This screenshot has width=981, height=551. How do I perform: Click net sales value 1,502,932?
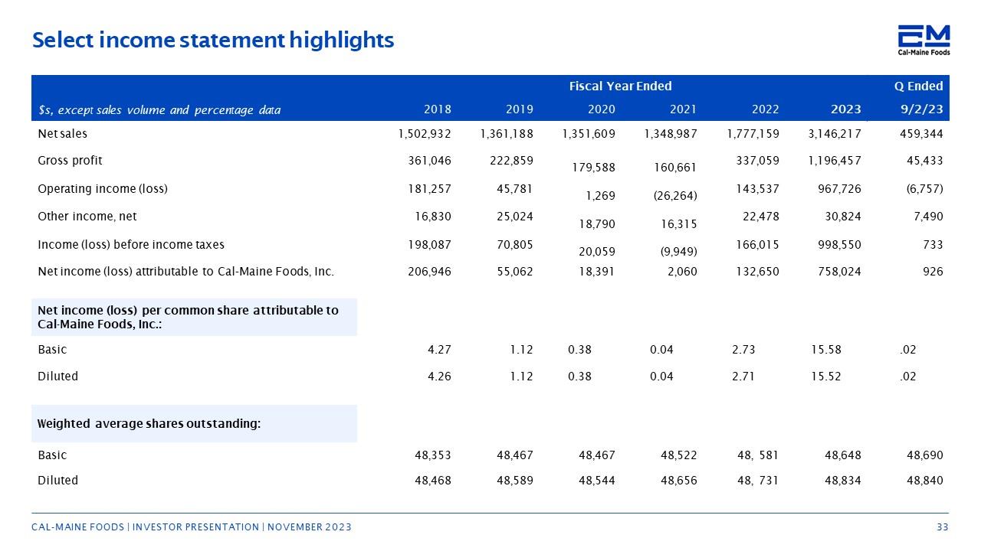pyautogui.click(x=425, y=134)
